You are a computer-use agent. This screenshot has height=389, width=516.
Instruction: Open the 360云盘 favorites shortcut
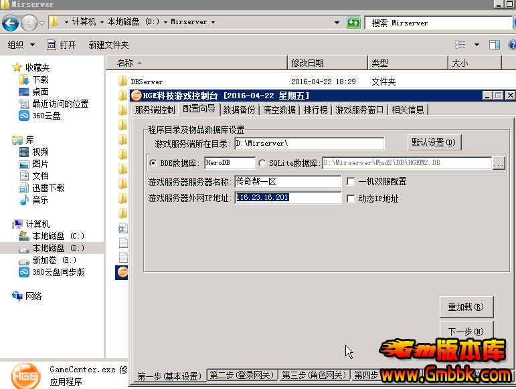[46, 116]
